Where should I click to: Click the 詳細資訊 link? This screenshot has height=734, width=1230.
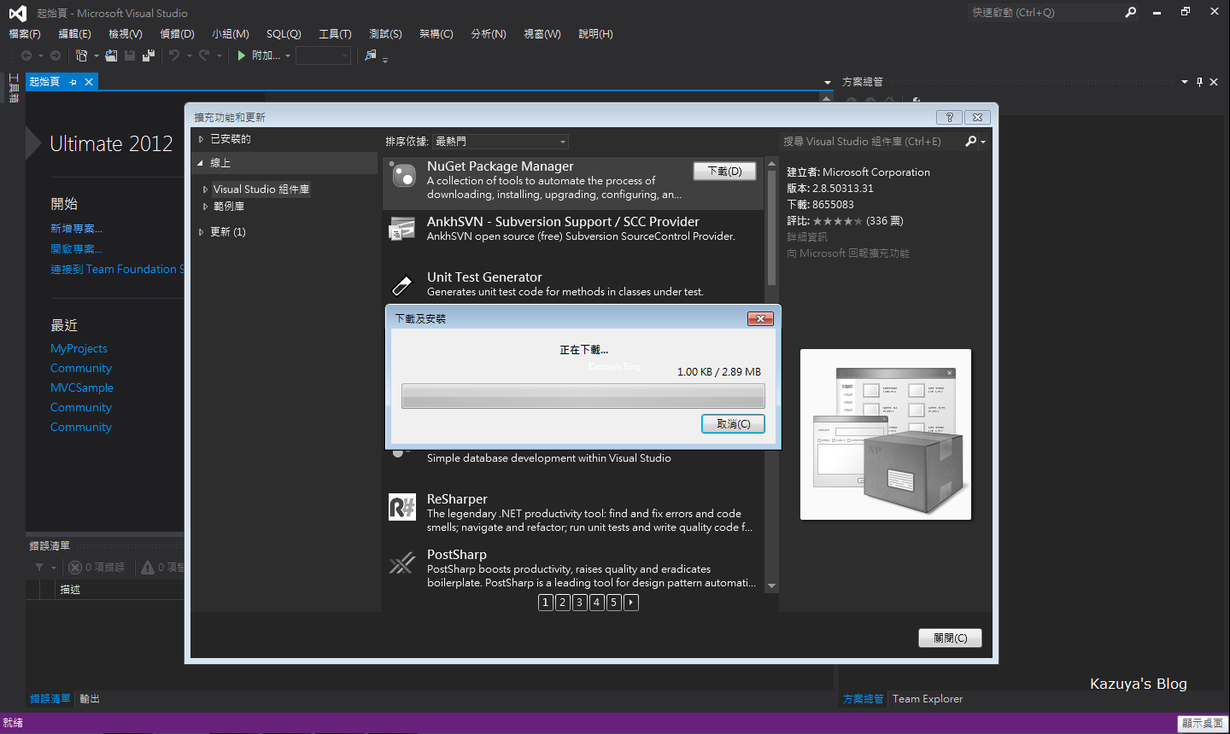pyautogui.click(x=807, y=237)
